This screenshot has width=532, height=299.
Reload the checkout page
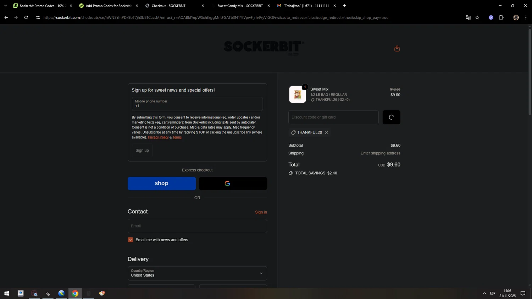click(26, 17)
